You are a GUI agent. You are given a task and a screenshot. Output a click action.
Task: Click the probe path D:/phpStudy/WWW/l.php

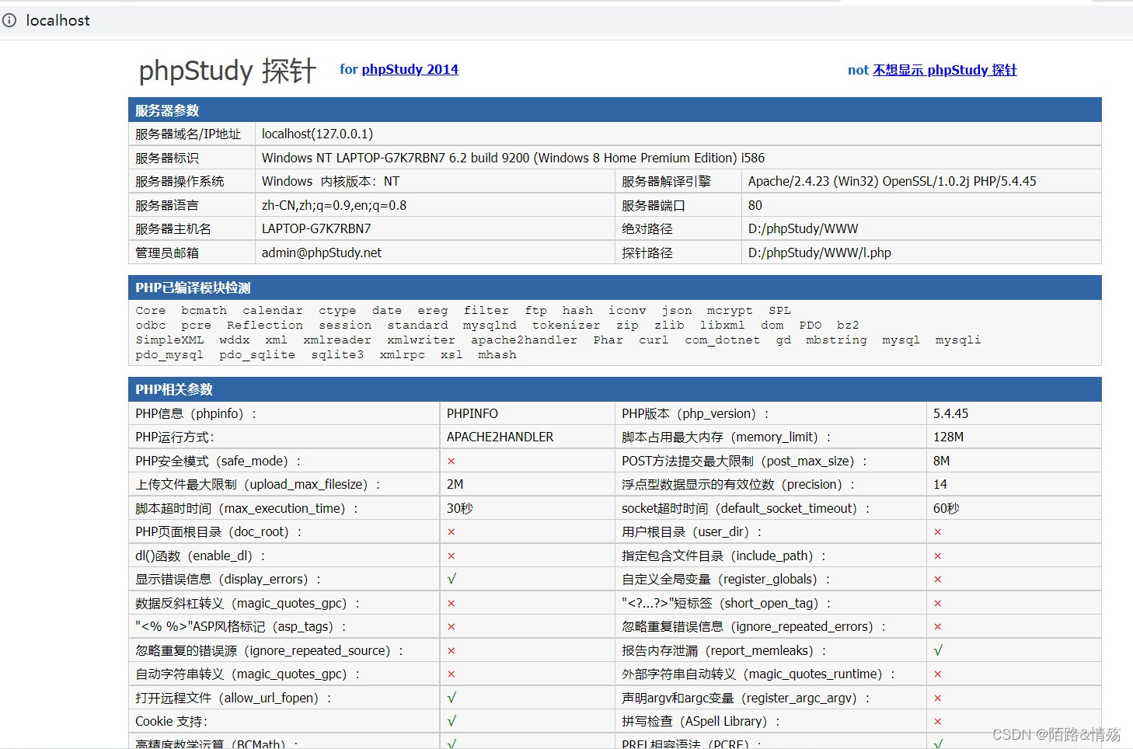tap(820, 253)
